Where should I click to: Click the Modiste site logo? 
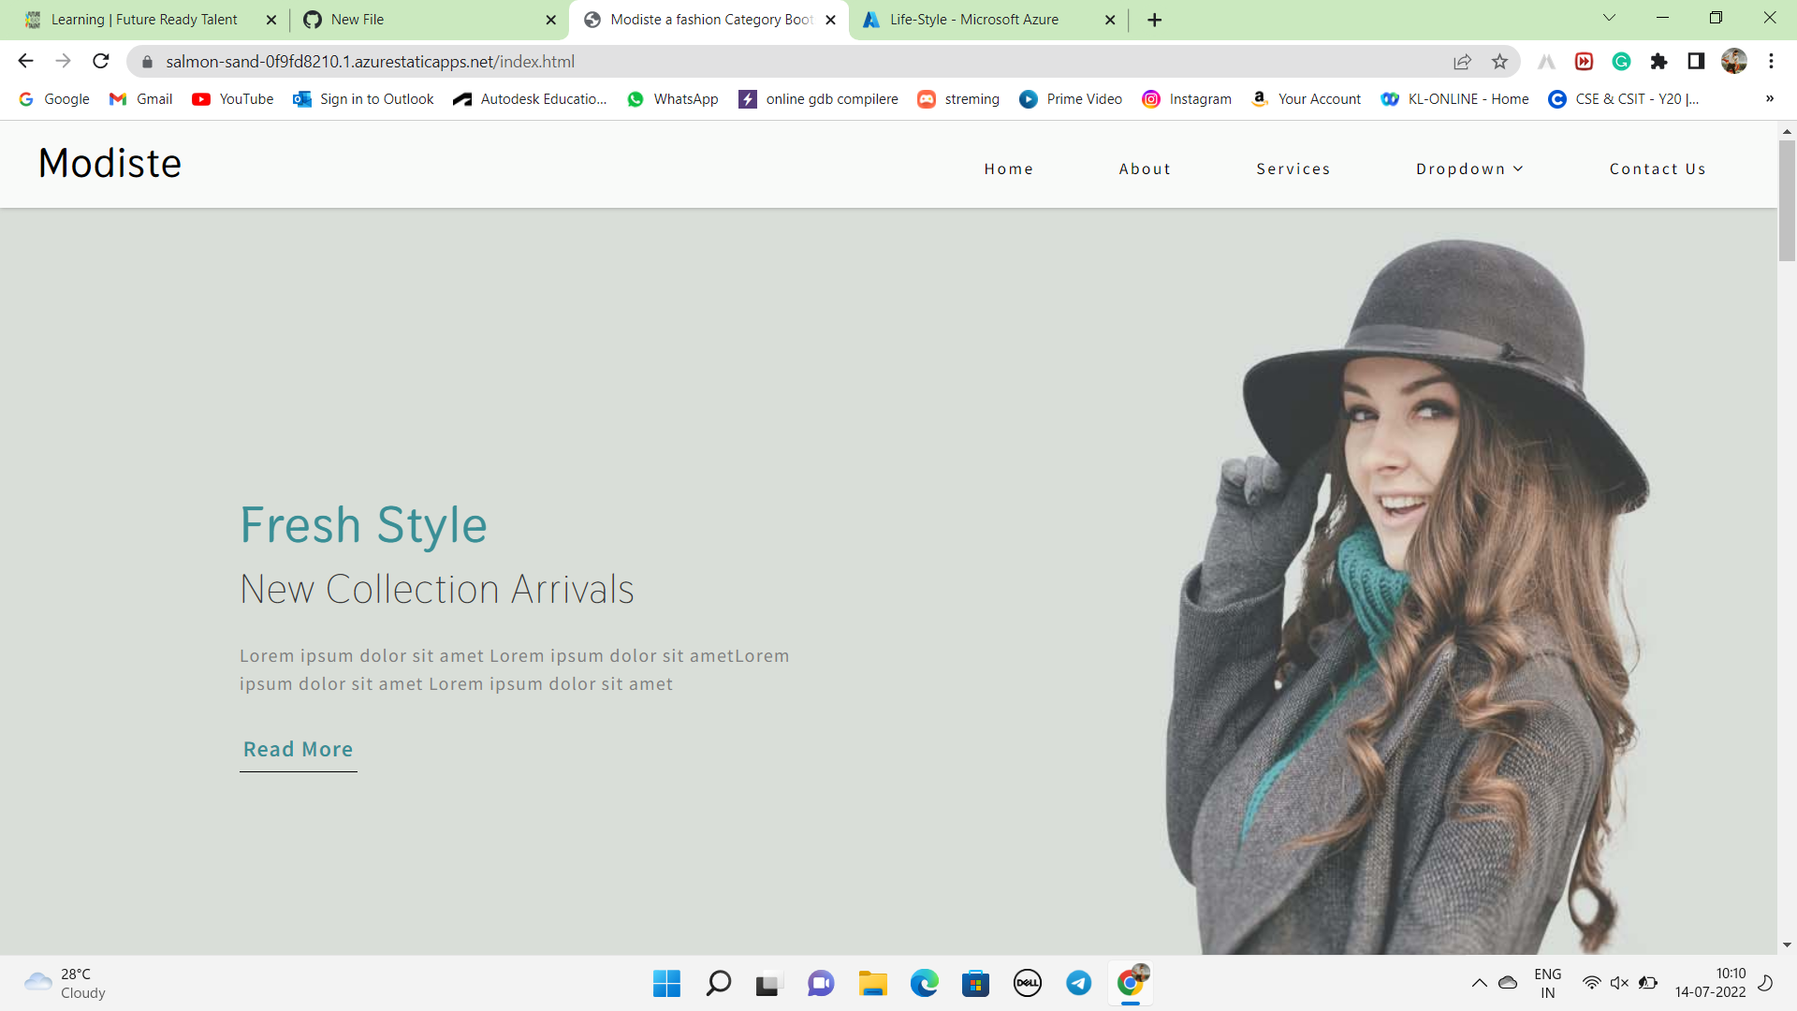[110, 164]
